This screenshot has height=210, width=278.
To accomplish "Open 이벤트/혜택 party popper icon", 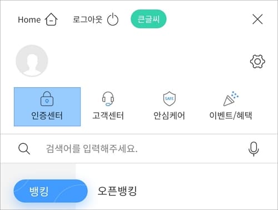I will (x=231, y=98).
